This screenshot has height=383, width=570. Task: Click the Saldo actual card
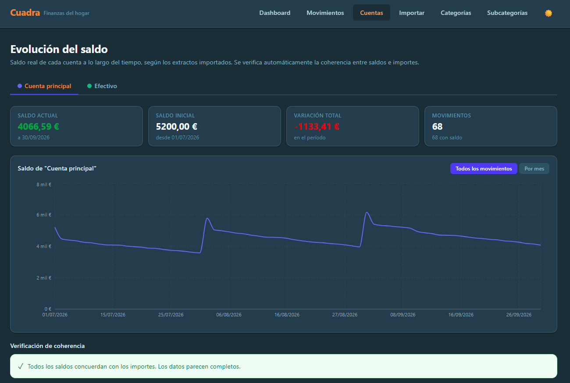[x=76, y=126]
